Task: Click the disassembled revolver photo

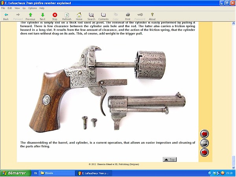Action: [x=107, y=89]
